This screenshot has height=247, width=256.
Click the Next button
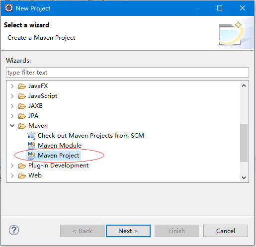128,231
